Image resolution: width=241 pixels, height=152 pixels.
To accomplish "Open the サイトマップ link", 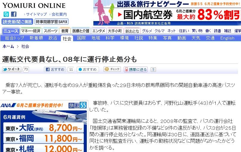I will click(36, 14).
